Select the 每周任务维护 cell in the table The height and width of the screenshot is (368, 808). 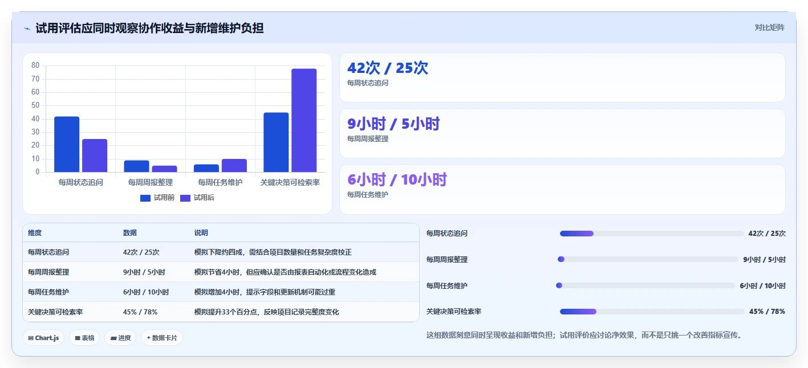(x=48, y=292)
